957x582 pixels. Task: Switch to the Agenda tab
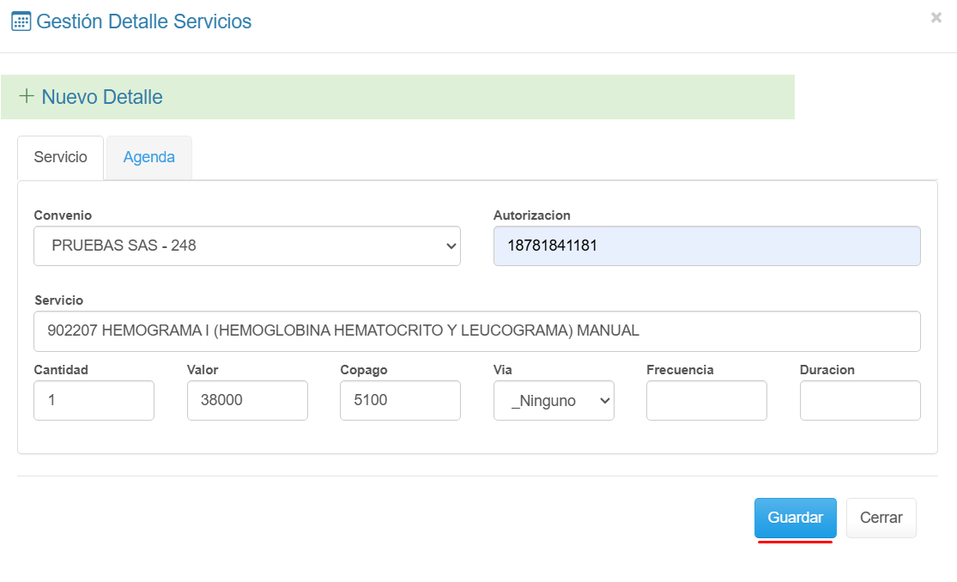(148, 158)
